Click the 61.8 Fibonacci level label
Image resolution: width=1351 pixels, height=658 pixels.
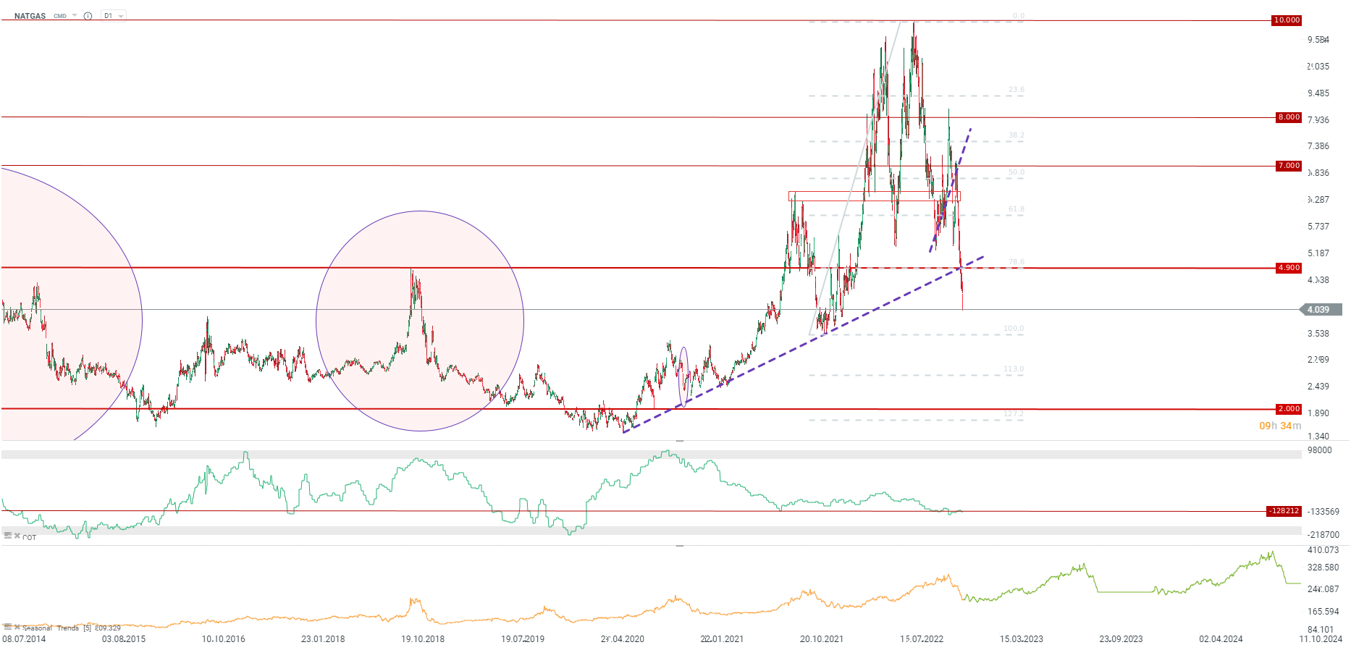[1017, 209]
